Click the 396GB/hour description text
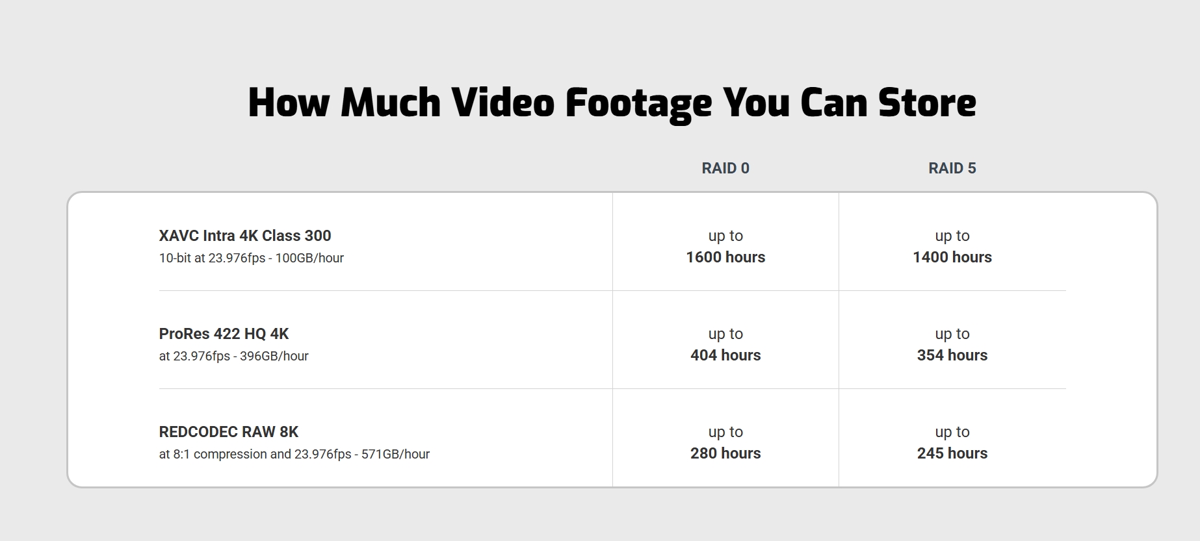 233,356
